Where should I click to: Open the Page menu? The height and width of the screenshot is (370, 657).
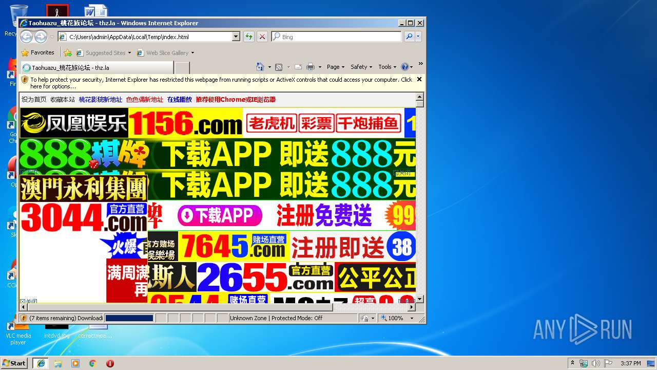click(x=335, y=67)
